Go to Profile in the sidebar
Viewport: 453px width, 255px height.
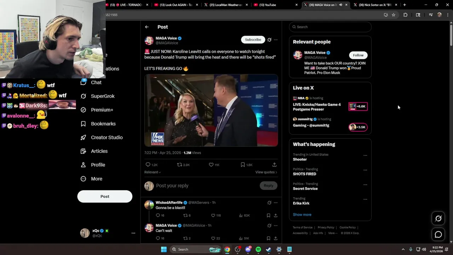click(93, 165)
